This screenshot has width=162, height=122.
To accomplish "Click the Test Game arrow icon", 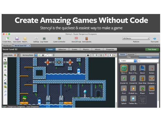I will coord(155,38).
